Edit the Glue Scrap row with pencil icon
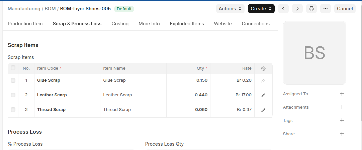Viewport: 362px width, 150px height. click(x=263, y=81)
